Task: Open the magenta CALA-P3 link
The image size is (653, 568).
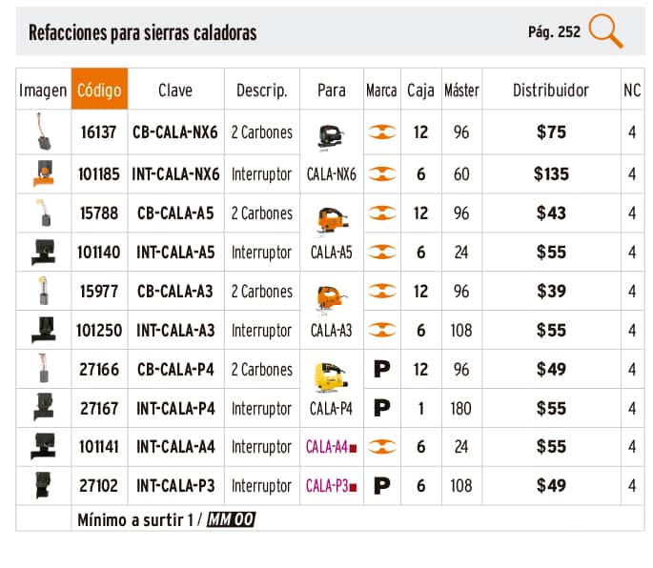Action: point(326,485)
